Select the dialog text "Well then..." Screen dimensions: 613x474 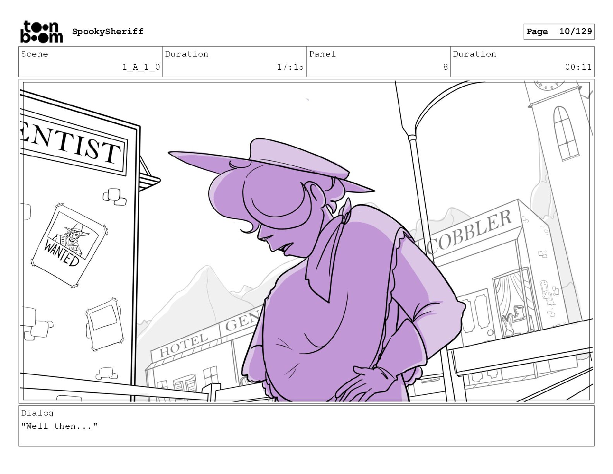59,426
